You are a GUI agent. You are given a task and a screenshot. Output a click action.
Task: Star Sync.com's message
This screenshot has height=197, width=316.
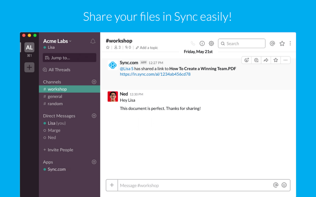click(x=275, y=60)
